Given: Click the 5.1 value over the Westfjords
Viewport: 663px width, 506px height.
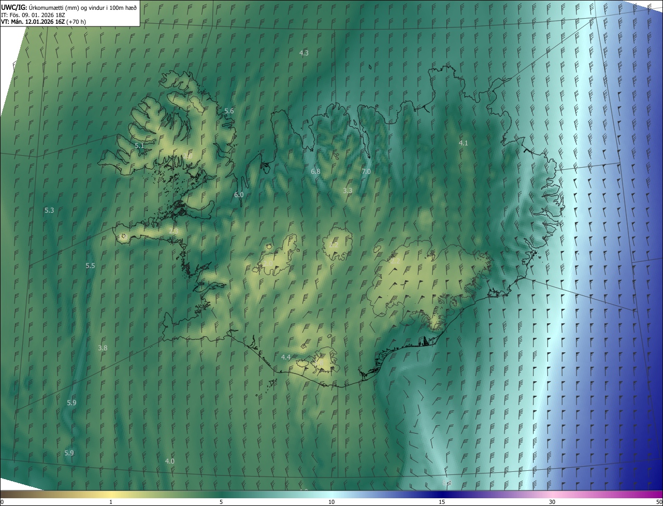Looking at the screenshot, I should click(x=139, y=145).
